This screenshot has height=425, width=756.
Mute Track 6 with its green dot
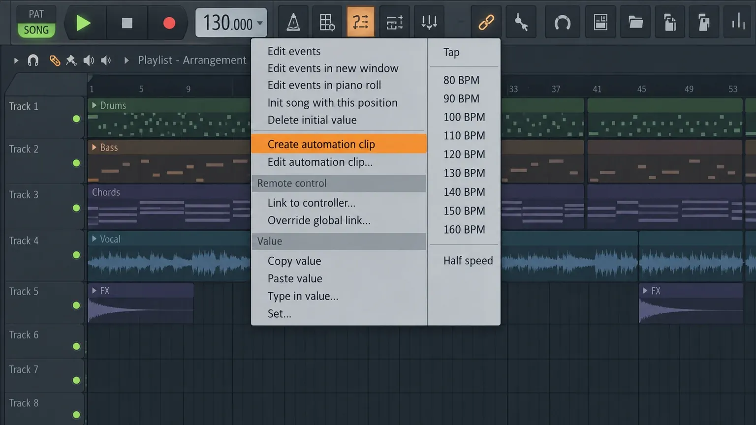coord(76,346)
